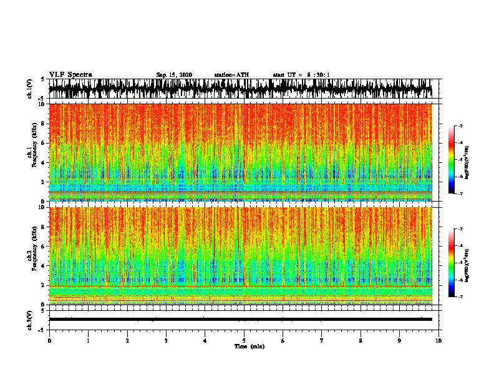The width and height of the screenshot is (494, 382).
Task: Click the time axis tick label '4'
Action: point(205,341)
